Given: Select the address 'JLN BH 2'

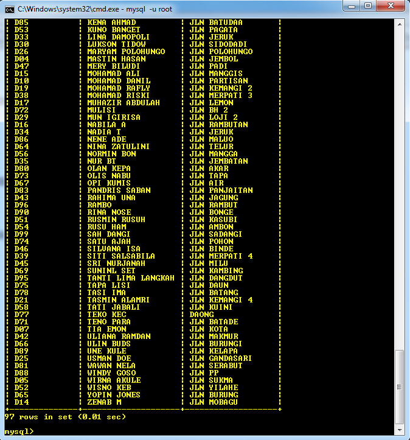Looking at the screenshot, I should pyautogui.click(x=209, y=110).
